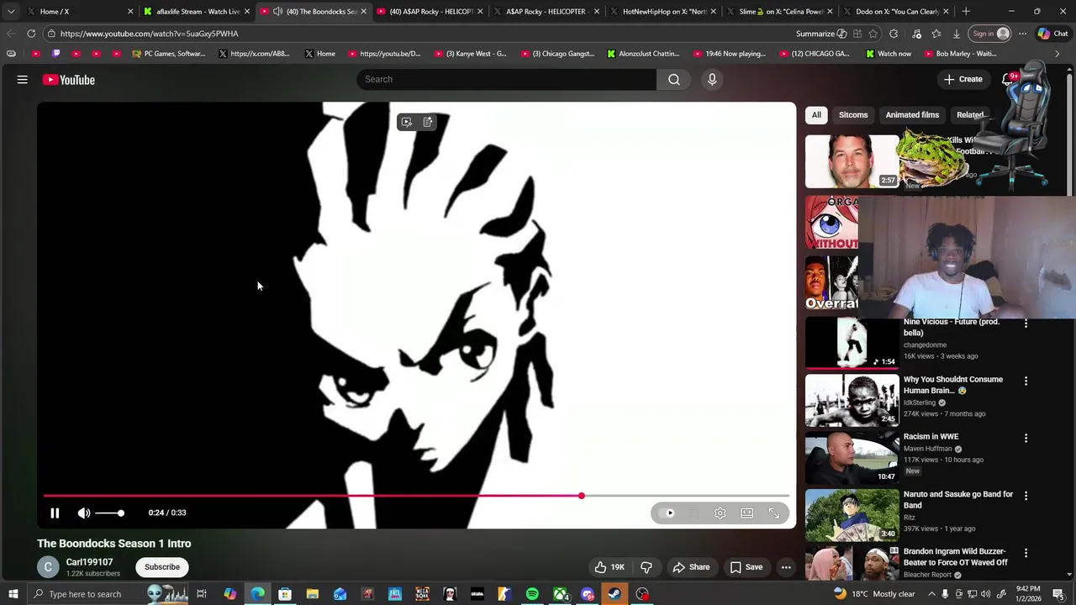
Task: Switch to theater mode in player
Action: (747, 513)
